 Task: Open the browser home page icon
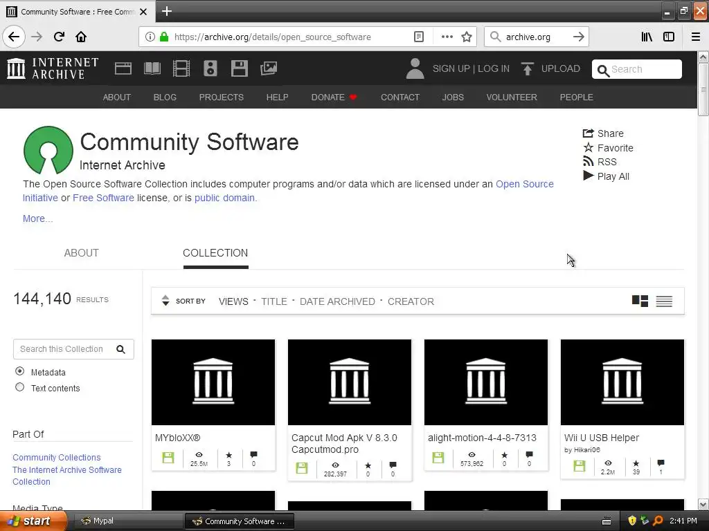(81, 37)
